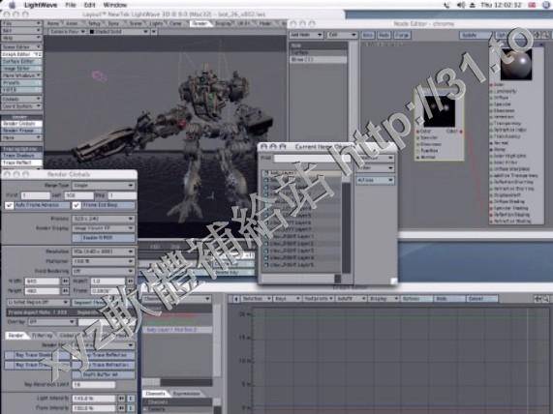This screenshot has height=414, width=553.
Task: Open the Resolution preset dropdown
Action: point(103,251)
